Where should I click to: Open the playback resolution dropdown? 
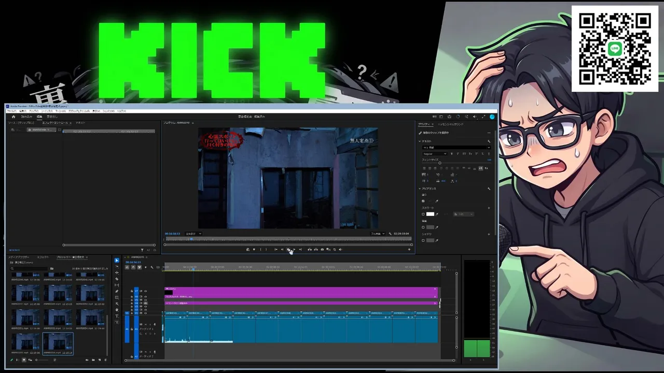pyautogui.click(x=377, y=234)
